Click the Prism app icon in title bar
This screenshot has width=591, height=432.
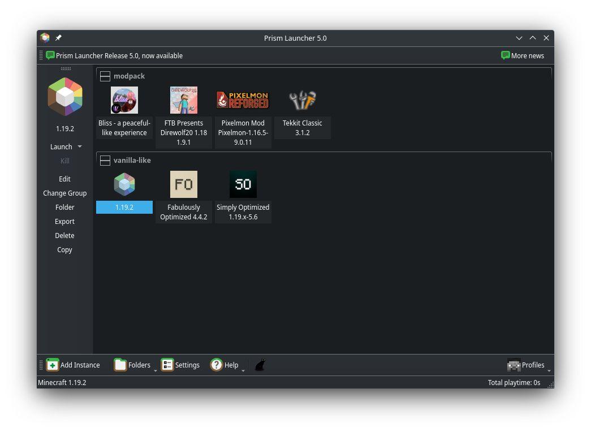tap(45, 38)
